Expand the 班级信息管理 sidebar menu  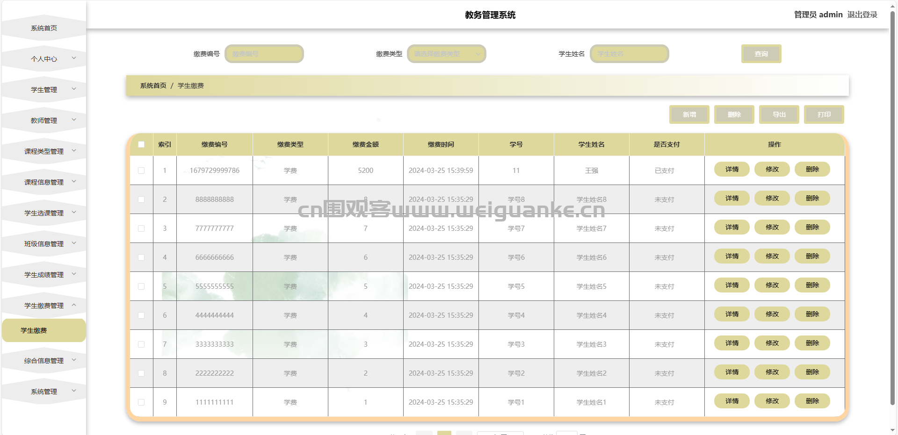pyautogui.click(x=44, y=244)
